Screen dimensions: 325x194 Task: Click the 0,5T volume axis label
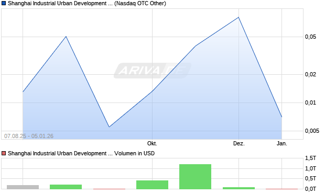(310, 178)
